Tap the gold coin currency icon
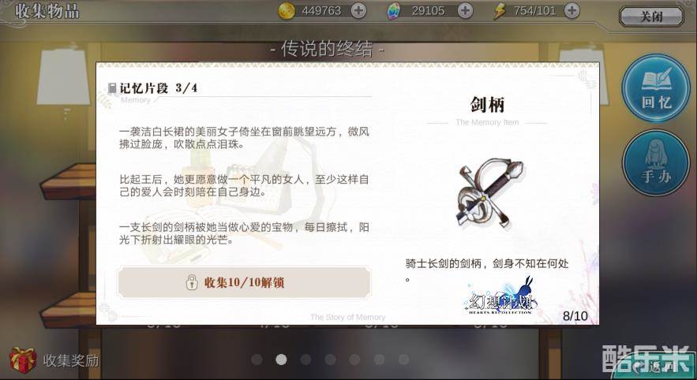This screenshot has width=697, height=380. [x=287, y=11]
